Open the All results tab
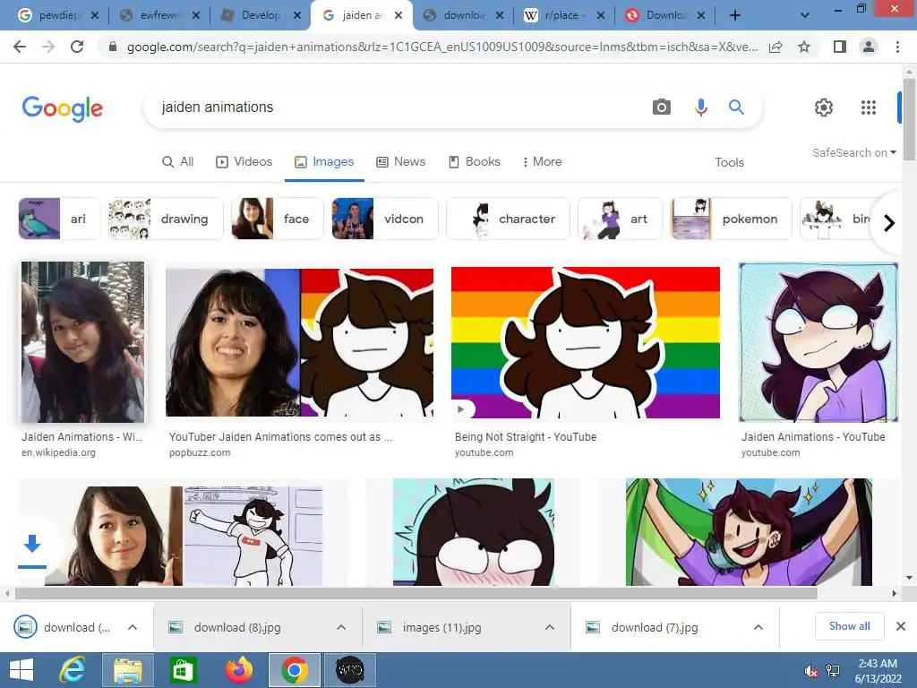Screen dimensions: 917x688 [x=178, y=161]
